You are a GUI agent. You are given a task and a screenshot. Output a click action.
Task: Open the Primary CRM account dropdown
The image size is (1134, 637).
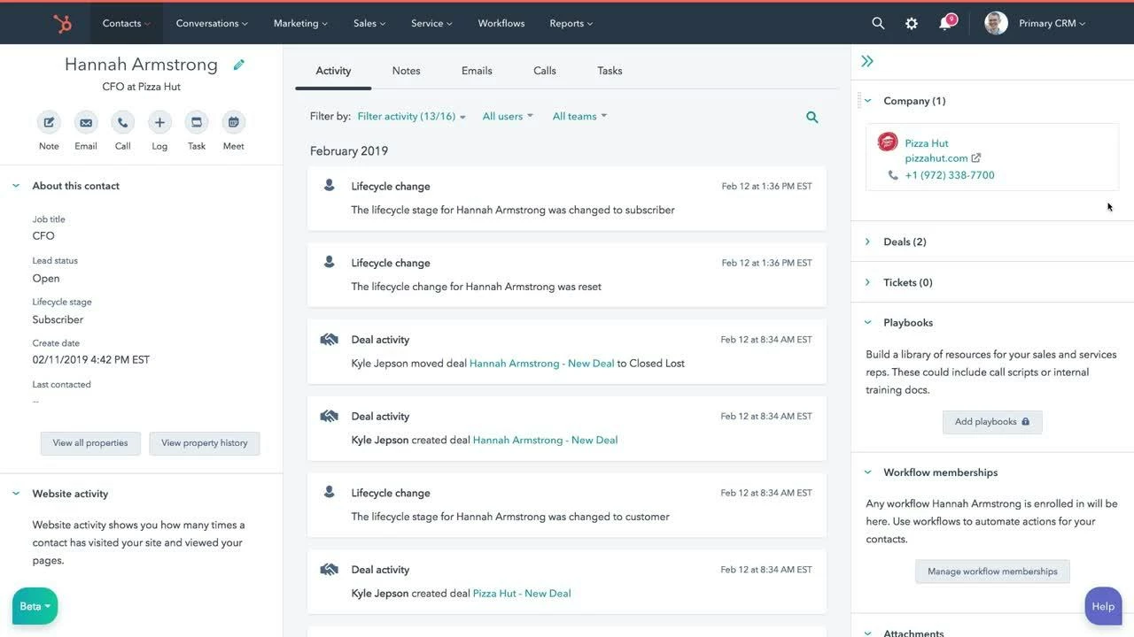tap(1052, 24)
